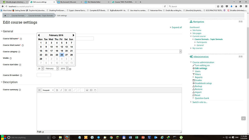The image size is (249, 140).
Task: Click the insert link icon in editor
Action: (x=74, y=90)
